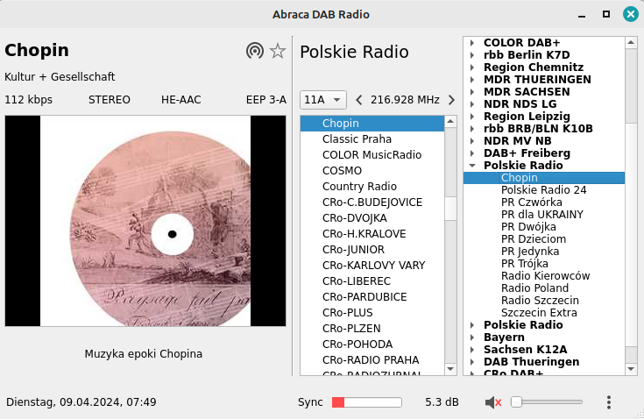This screenshot has width=644, height=419.
Task: Expand the DAB+ Freiberg ensemble
Action: (x=471, y=153)
